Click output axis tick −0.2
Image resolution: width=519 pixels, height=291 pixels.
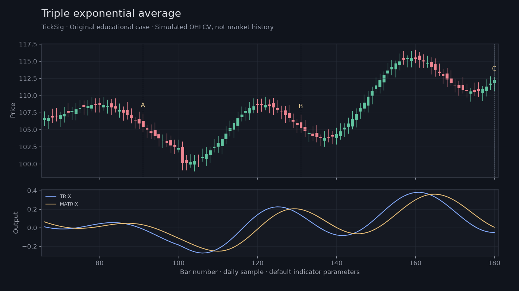point(30,247)
